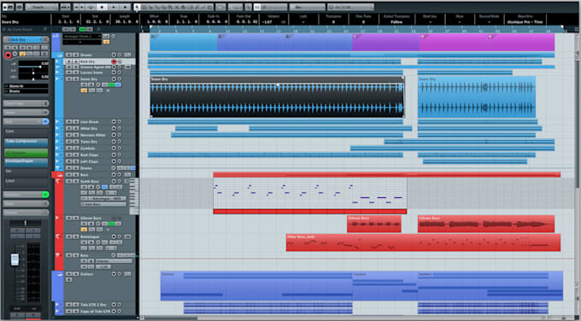
Task: Solo the Toms Dry track
Action: [75, 142]
